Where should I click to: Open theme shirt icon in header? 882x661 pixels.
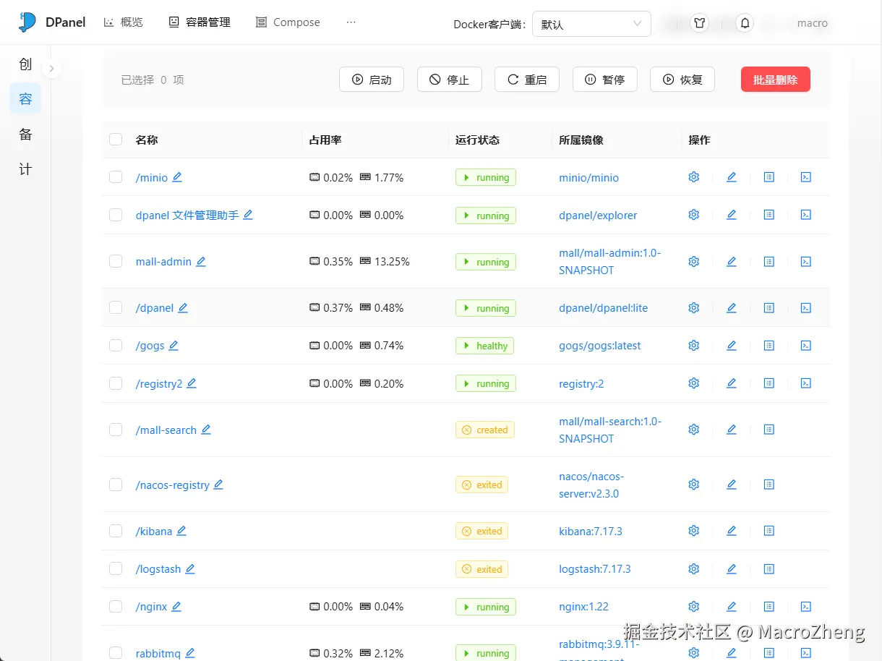point(699,23)
